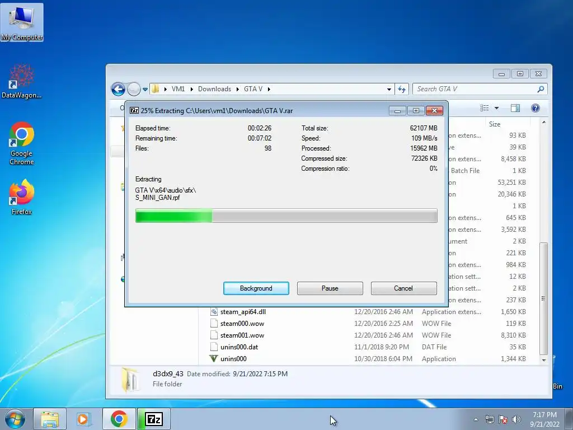Maximize the 7-Zip extracting dialog
Viewport: 573px width, 430px height.
[416, 110]
